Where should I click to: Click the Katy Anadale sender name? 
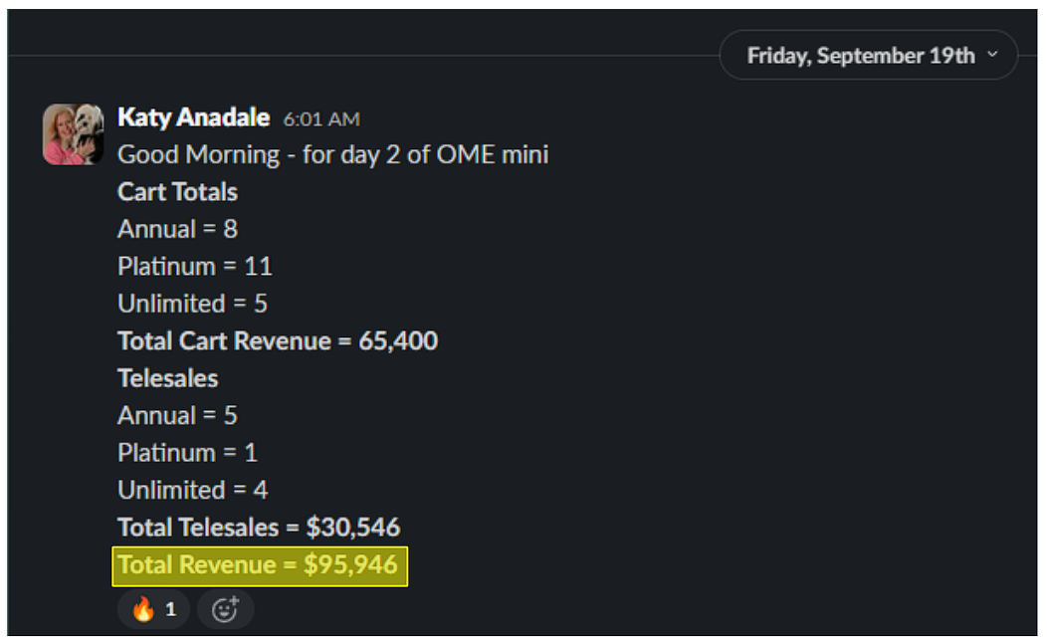[x=193, y=117]
